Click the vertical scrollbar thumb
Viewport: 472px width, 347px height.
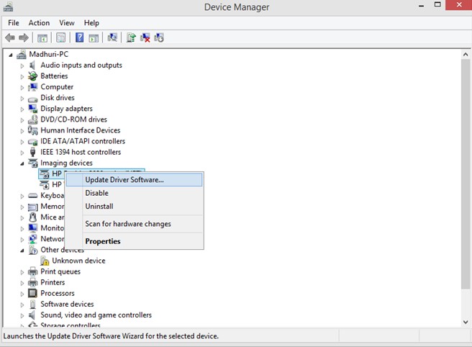point(466,174)
